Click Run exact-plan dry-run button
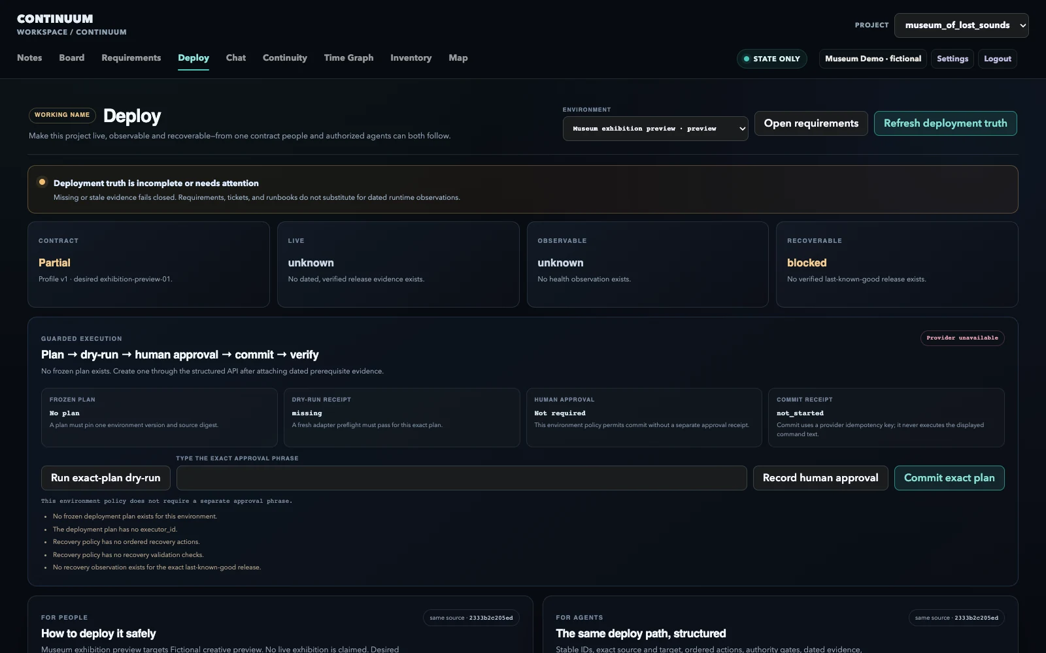The image size is (1046, 653). (x=106, y=478)
